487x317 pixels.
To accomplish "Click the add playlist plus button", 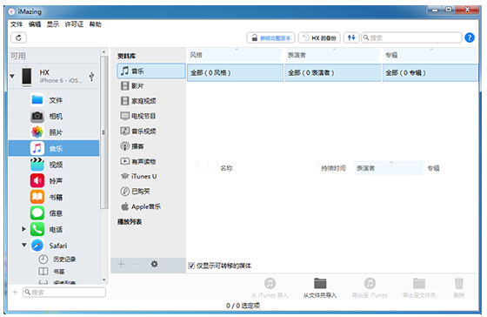I will (121, 264).
